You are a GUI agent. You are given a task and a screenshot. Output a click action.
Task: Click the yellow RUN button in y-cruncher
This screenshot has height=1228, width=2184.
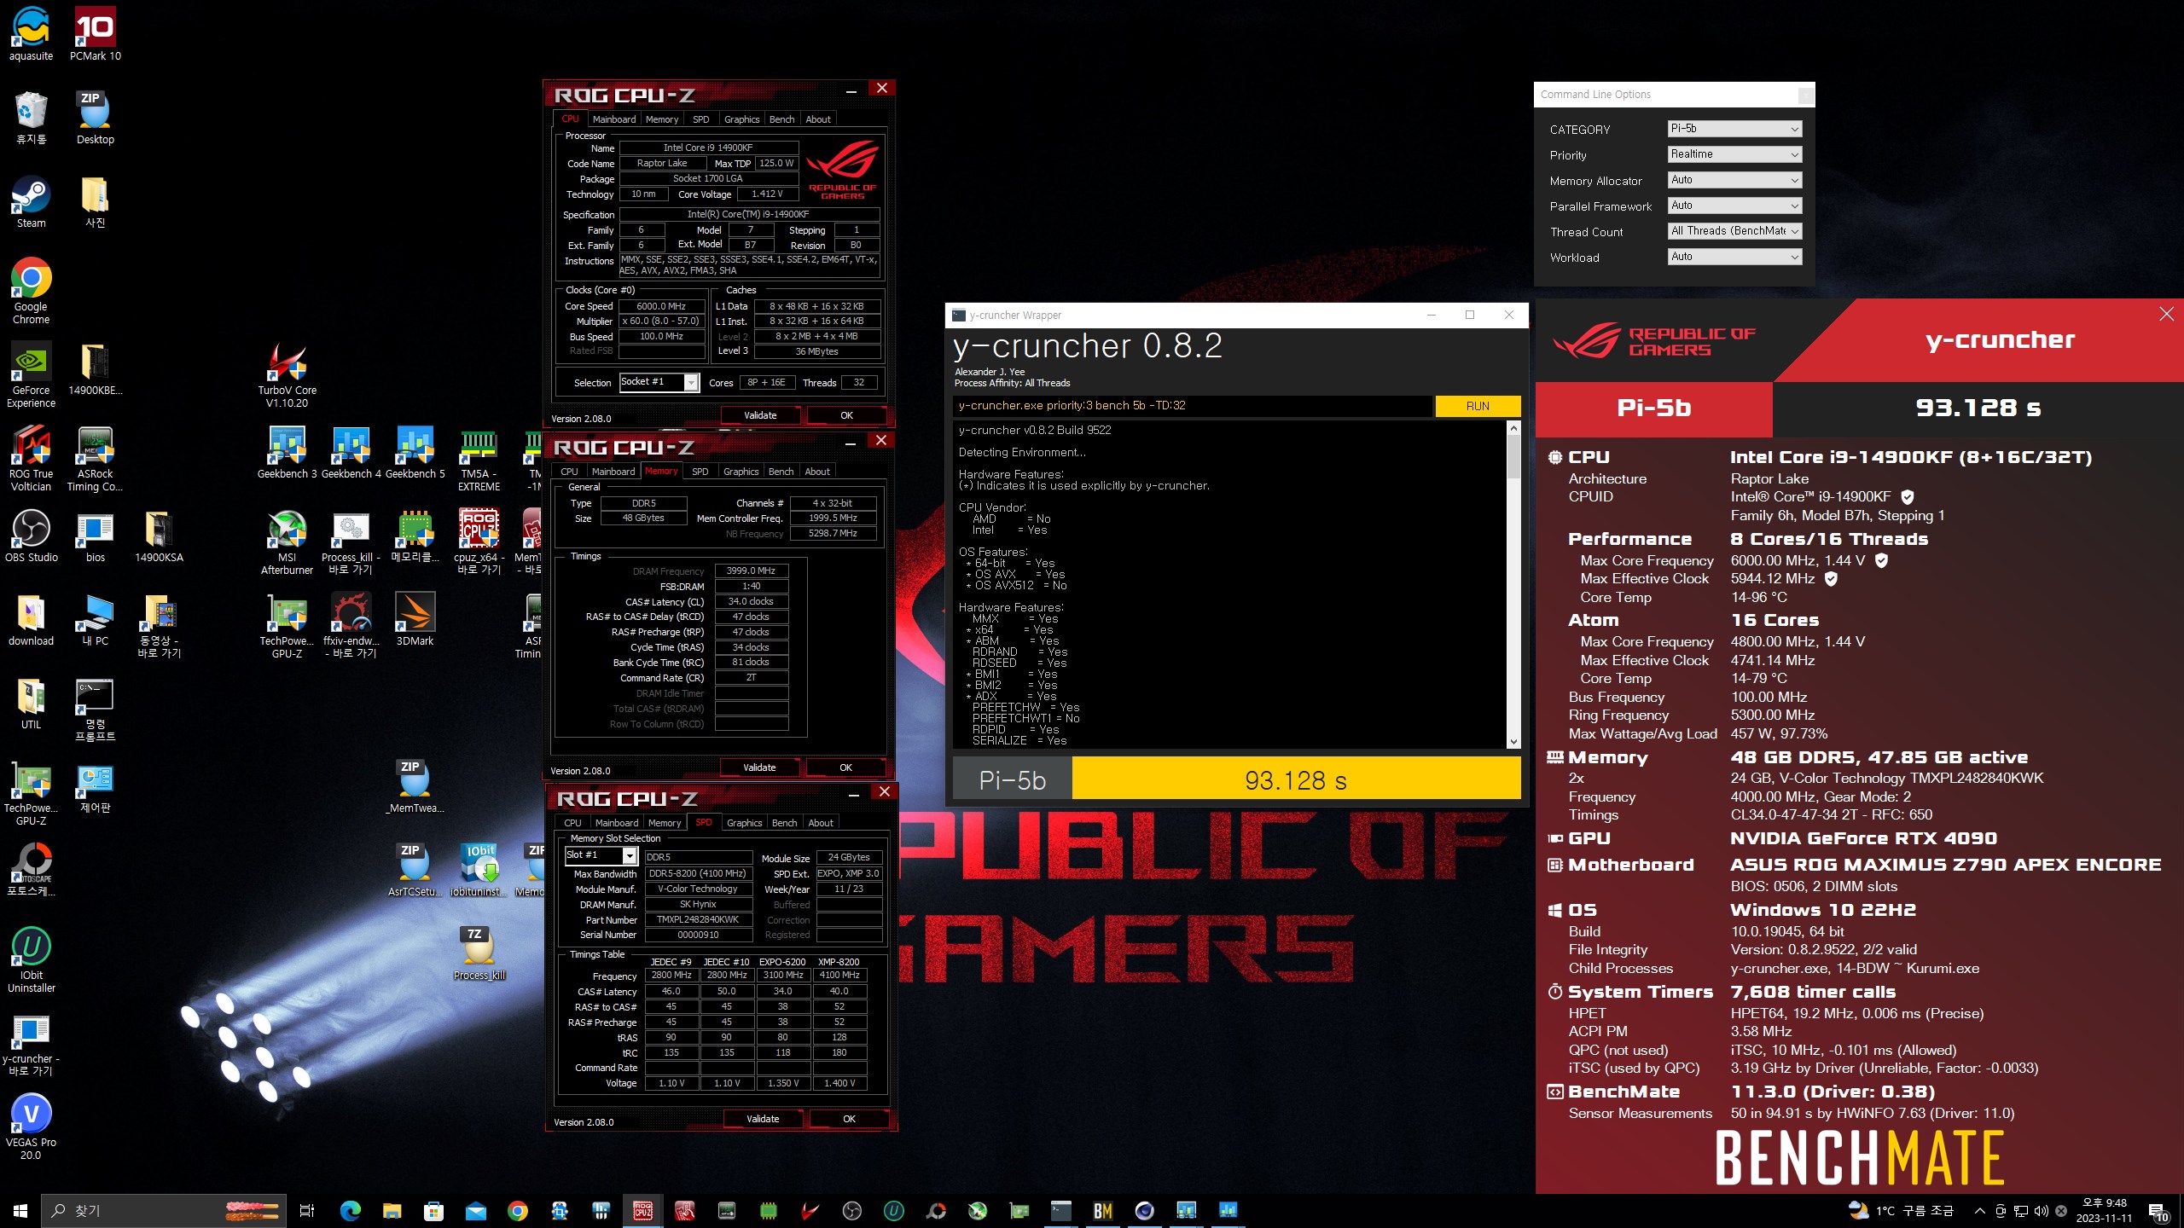[1478, 406]
